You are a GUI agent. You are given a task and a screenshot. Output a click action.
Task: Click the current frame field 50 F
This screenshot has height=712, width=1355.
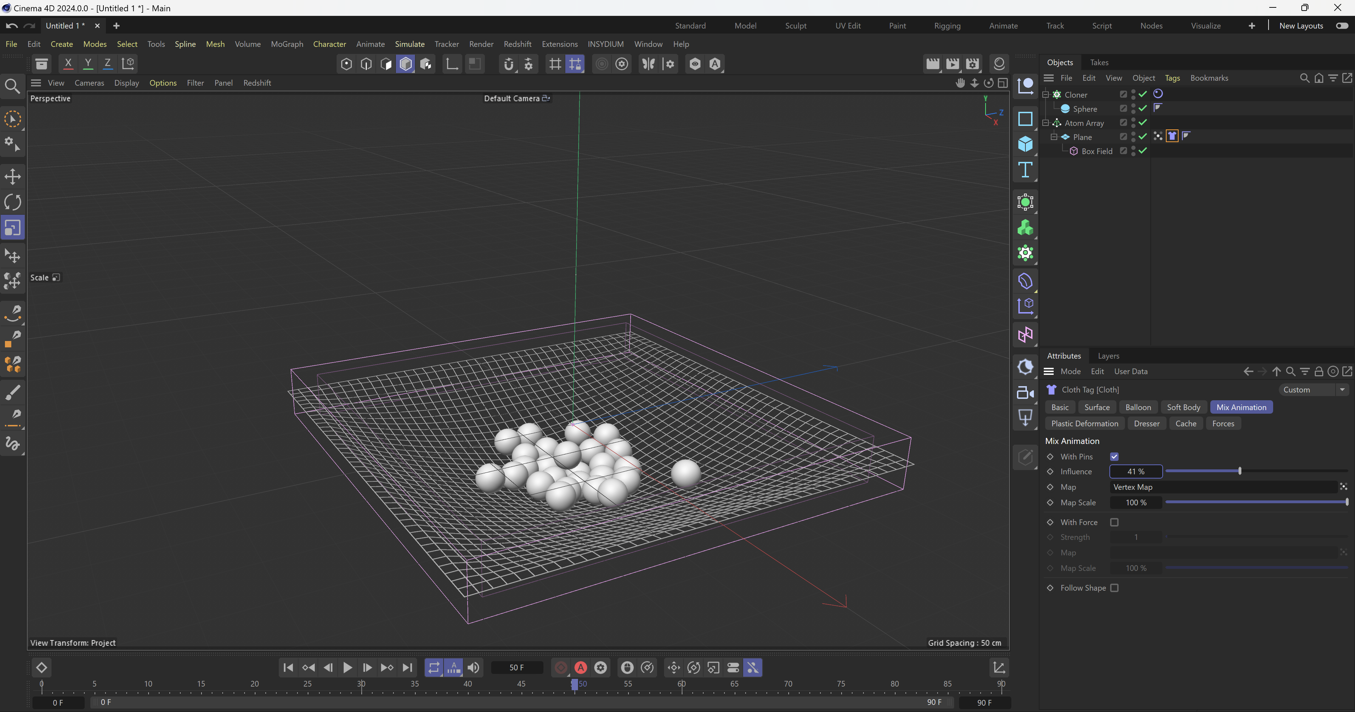pos(517,667)
